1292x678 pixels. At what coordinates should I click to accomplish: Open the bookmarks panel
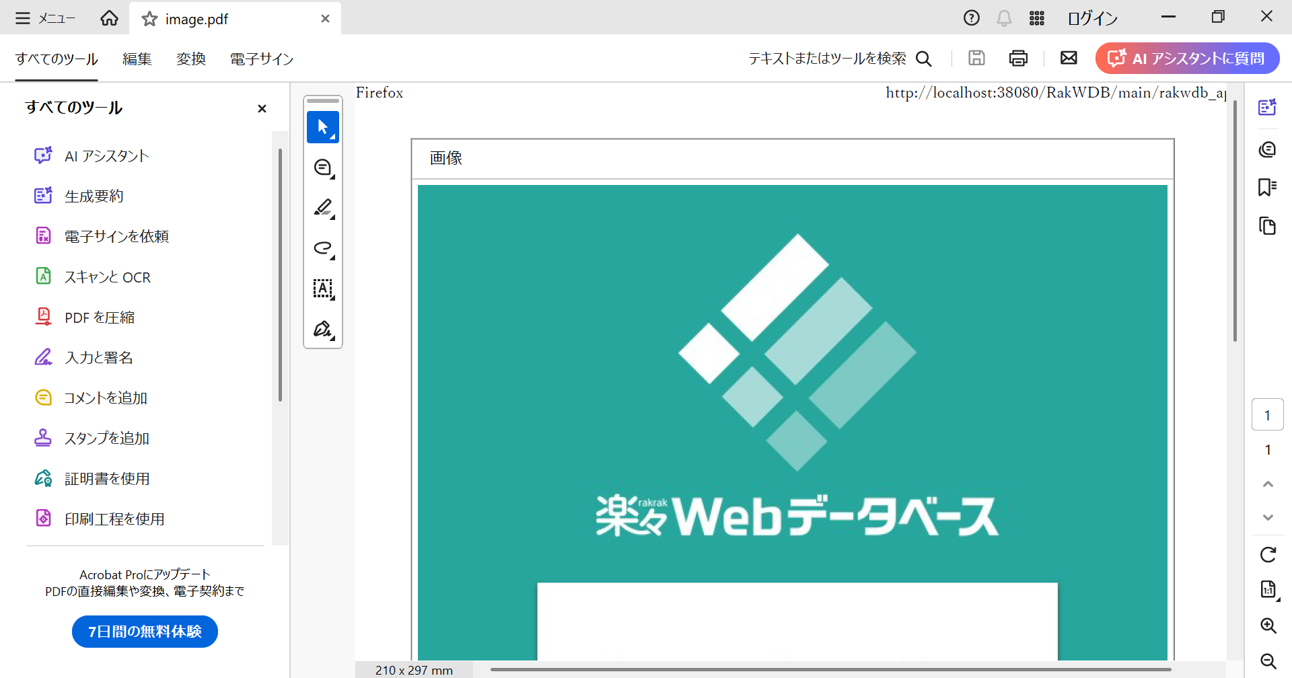tap(1268, 188)
